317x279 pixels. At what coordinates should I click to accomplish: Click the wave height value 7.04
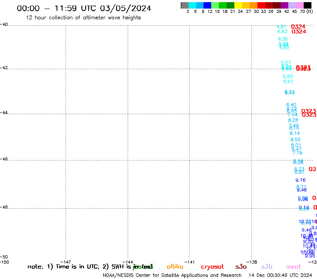point(292,115)
